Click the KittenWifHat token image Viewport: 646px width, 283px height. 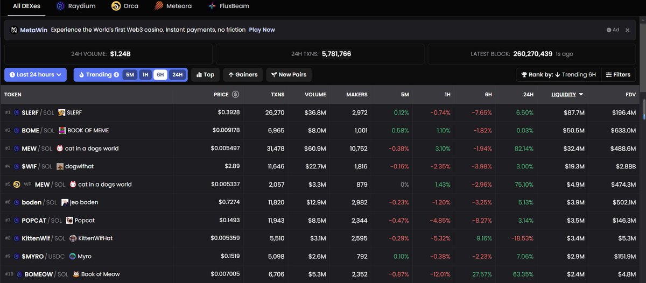[x=73, y=238]
